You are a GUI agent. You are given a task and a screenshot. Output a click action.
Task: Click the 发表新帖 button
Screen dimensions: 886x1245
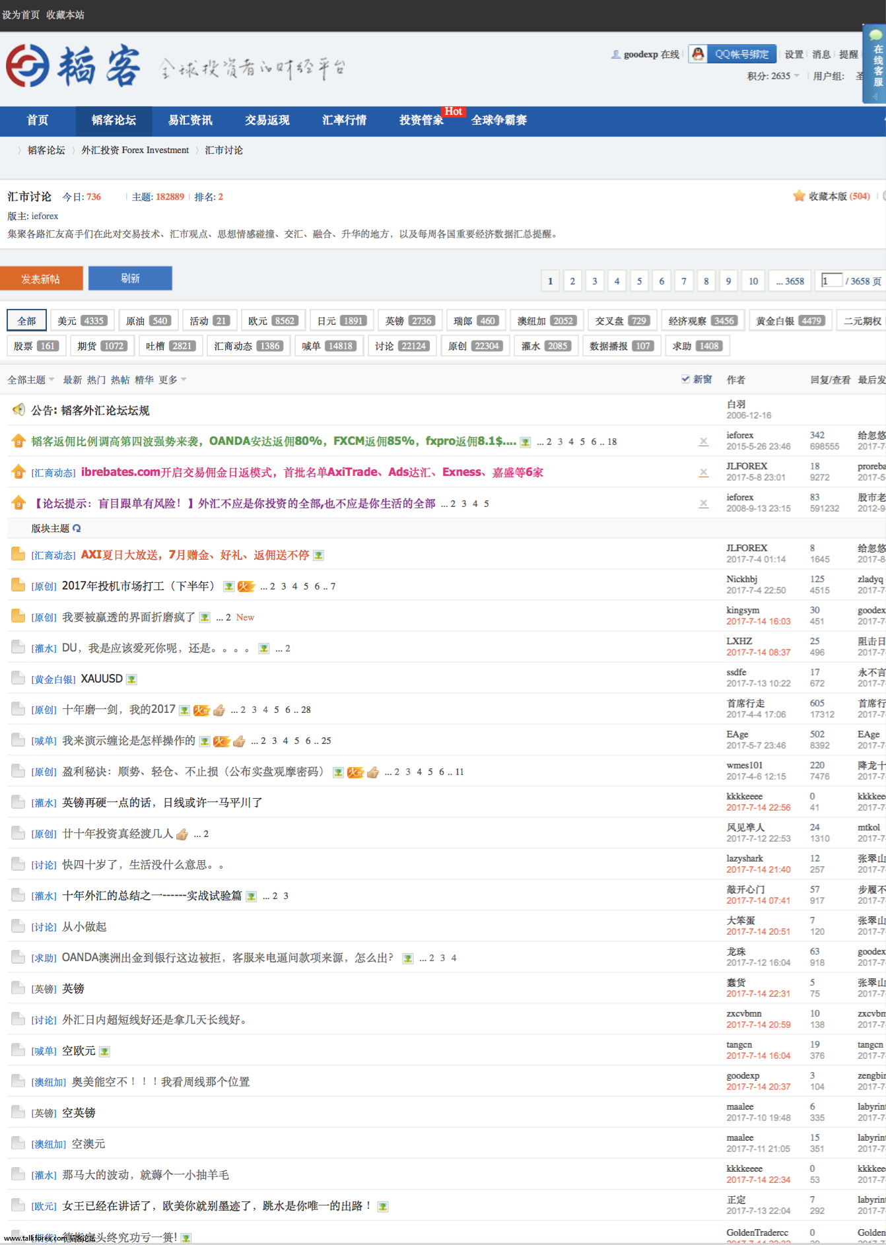(41, 279)
